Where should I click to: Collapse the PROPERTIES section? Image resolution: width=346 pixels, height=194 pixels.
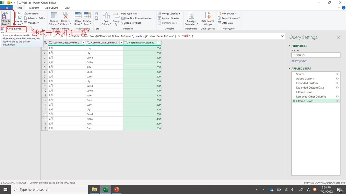[x=290, y=46]
